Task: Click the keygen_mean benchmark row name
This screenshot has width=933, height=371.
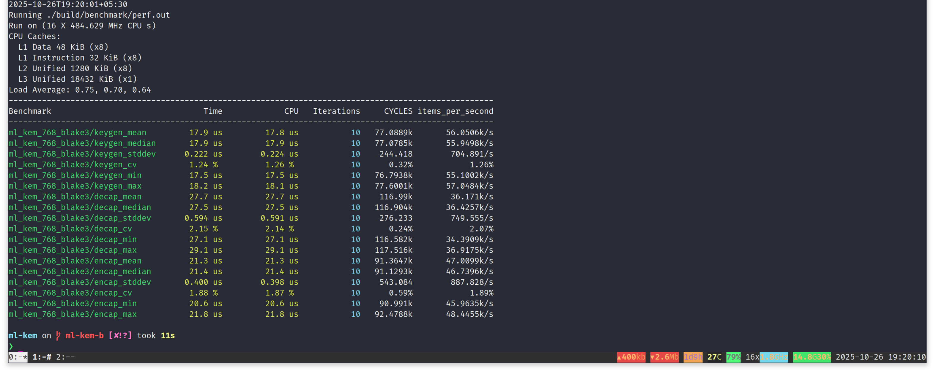Action: (x=77, y=132)
